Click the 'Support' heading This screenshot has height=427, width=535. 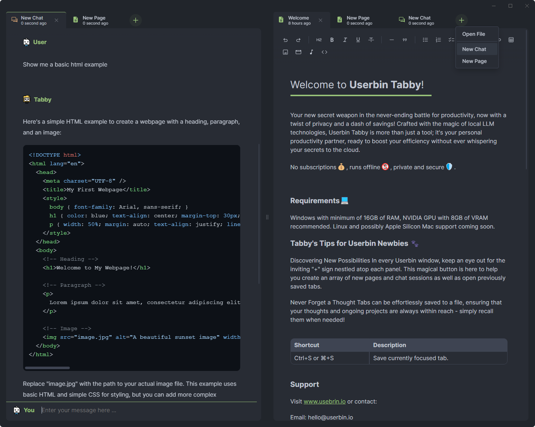[305, 384]
